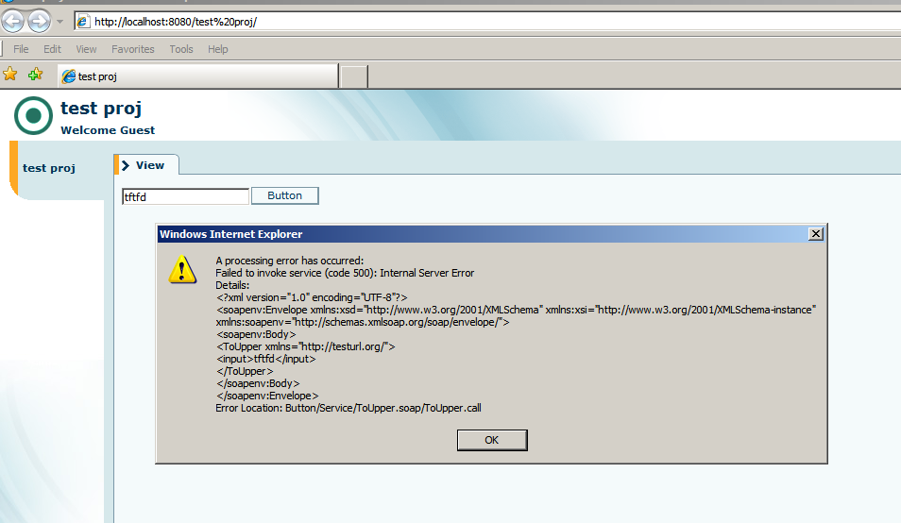Click the IE page icon in address bar
901x523 pixels.
coord(83,22)
